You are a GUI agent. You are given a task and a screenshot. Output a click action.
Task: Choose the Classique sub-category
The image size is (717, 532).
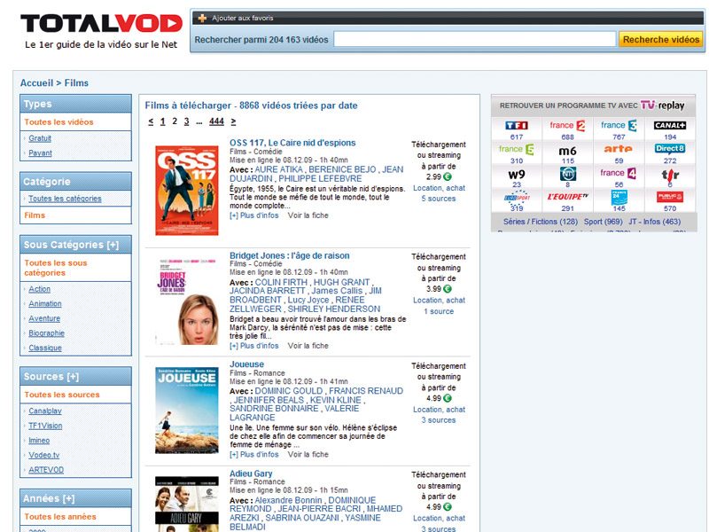(x=45, y=348)
